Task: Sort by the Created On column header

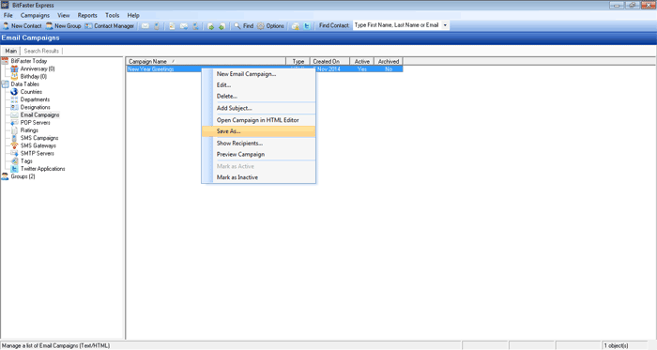Action: click(x=329, y=62)
